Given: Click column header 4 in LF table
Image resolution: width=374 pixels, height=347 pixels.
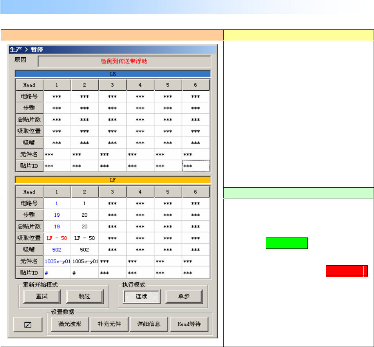Looking at the screenshot, I should [140, 192].
